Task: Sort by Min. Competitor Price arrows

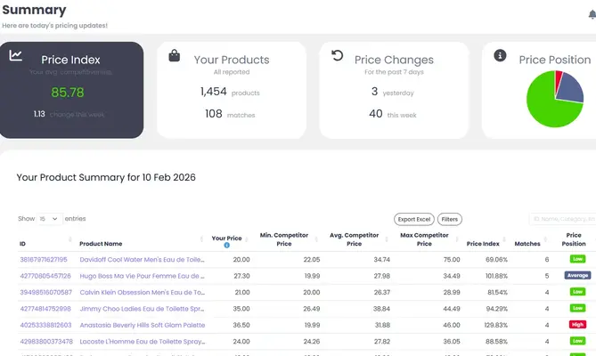Action: pyautogui.click(x=316, y=239)
